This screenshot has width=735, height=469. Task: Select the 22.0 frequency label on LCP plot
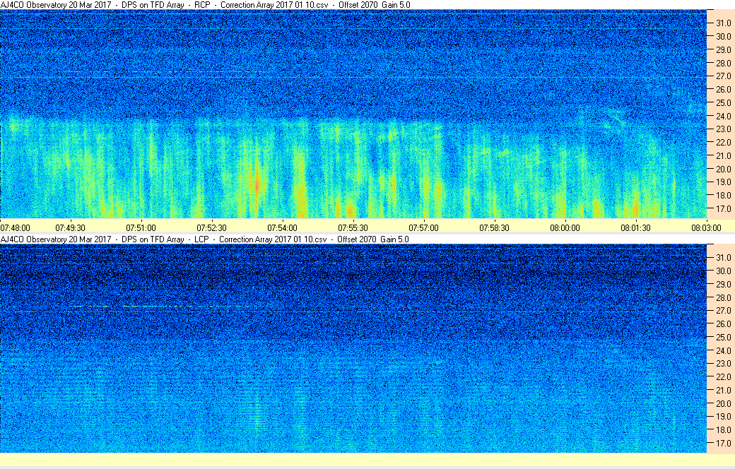coord(723,376)
